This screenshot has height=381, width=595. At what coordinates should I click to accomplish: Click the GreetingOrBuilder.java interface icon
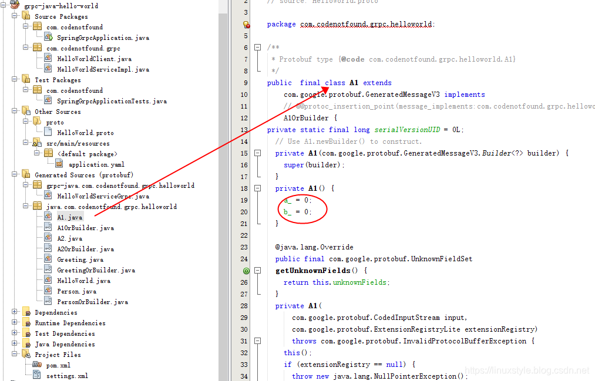pos(48,269)
